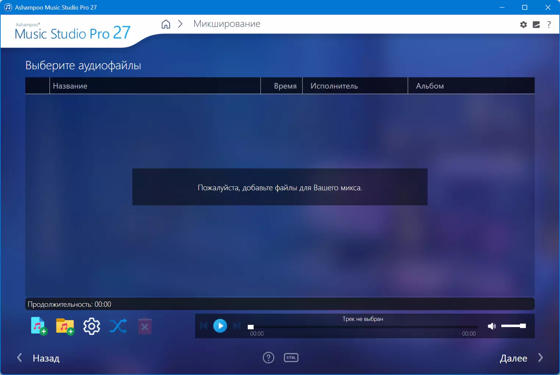Mute the audio with speaker icon
Screen dimensions: 560x375
[492, 326]
